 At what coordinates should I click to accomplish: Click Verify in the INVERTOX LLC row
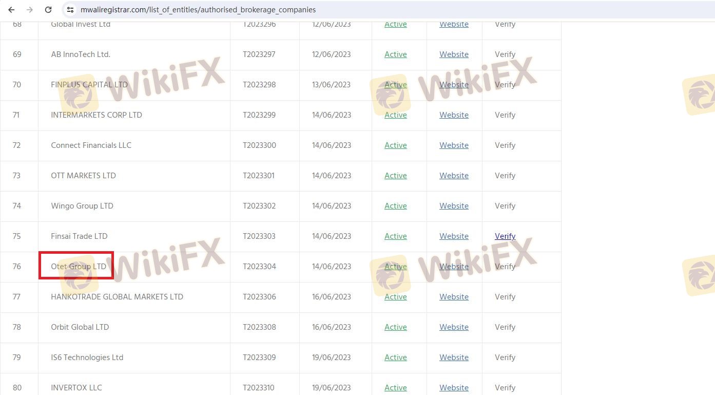pyautogui.click(x=505, y=388)
